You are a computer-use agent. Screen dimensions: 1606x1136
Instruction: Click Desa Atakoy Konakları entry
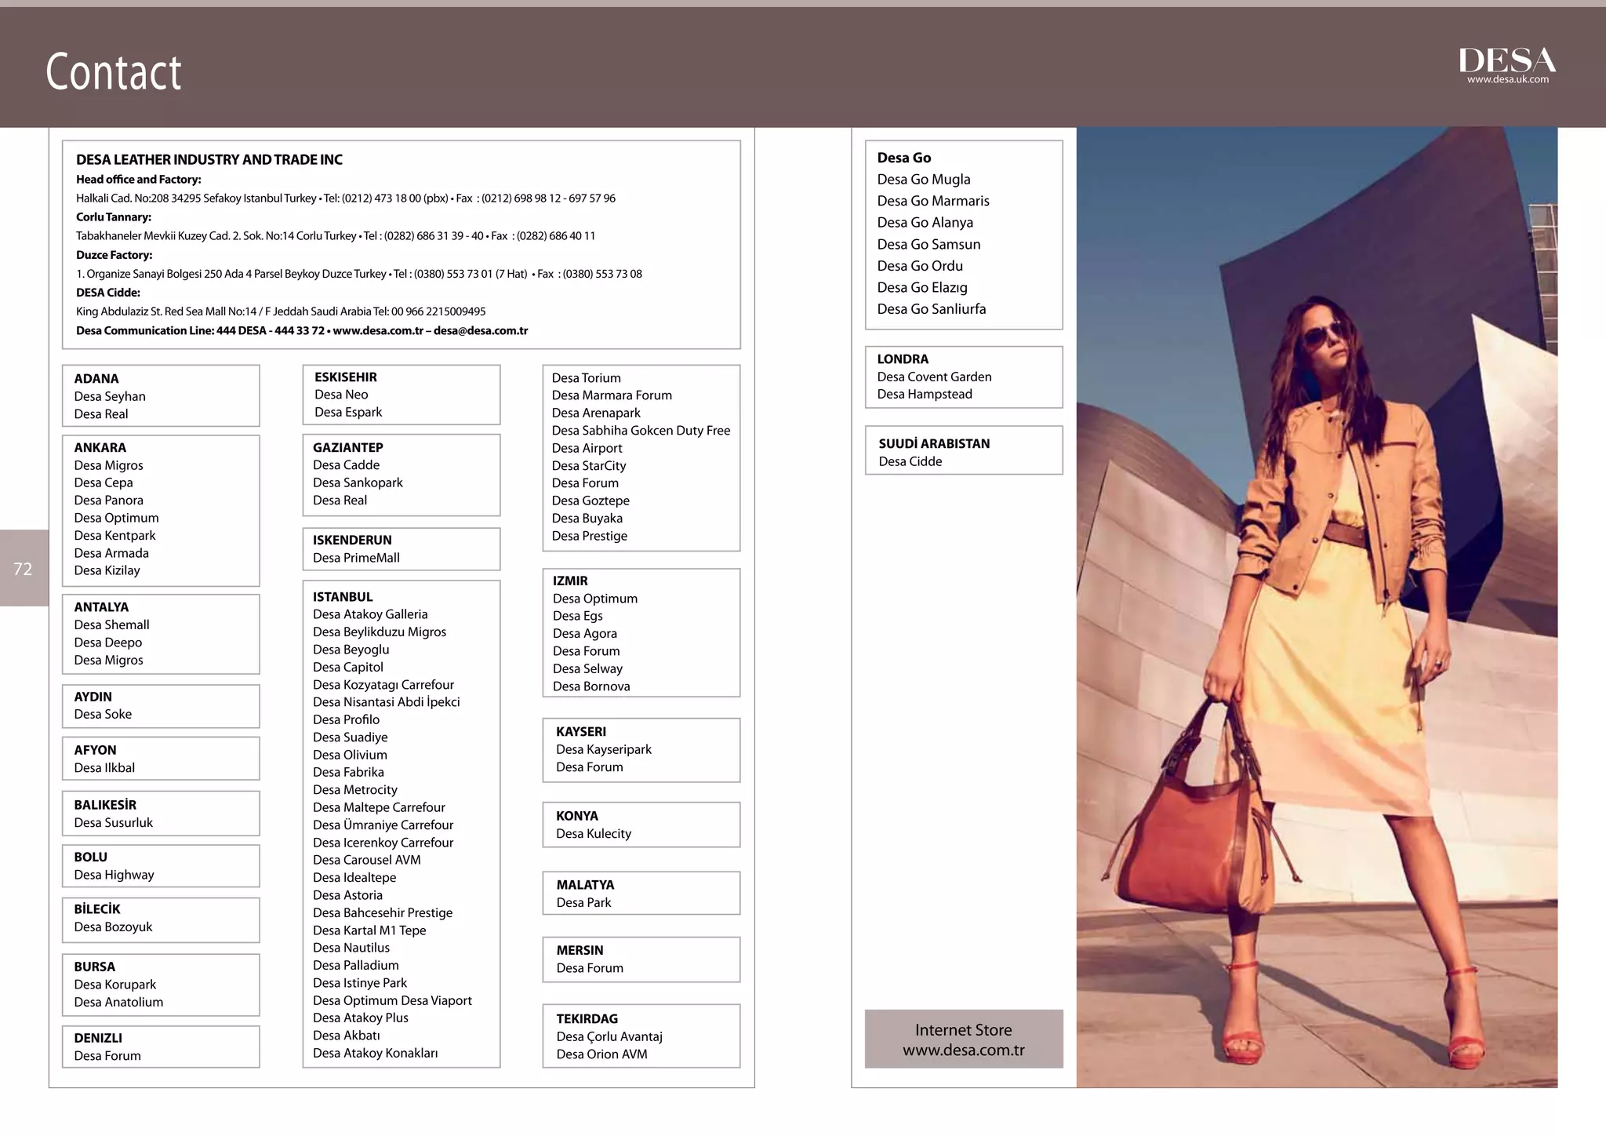[376, 1053]
